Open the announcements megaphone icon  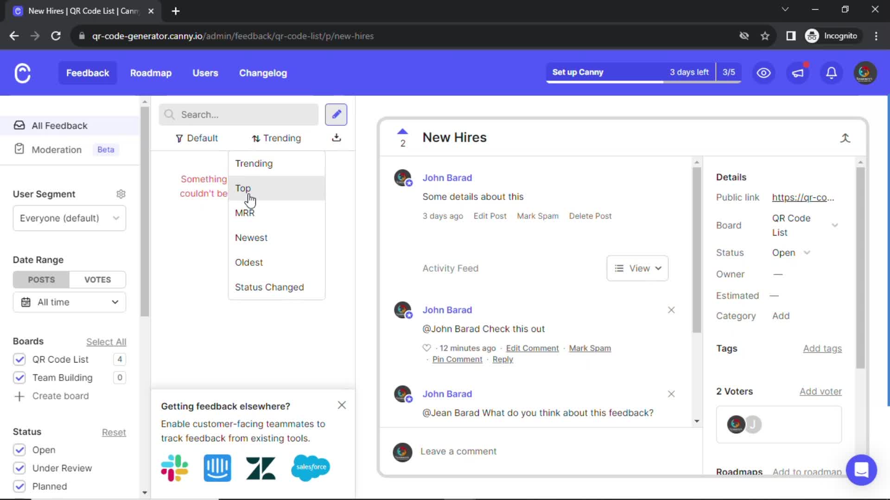click(798, 73)
